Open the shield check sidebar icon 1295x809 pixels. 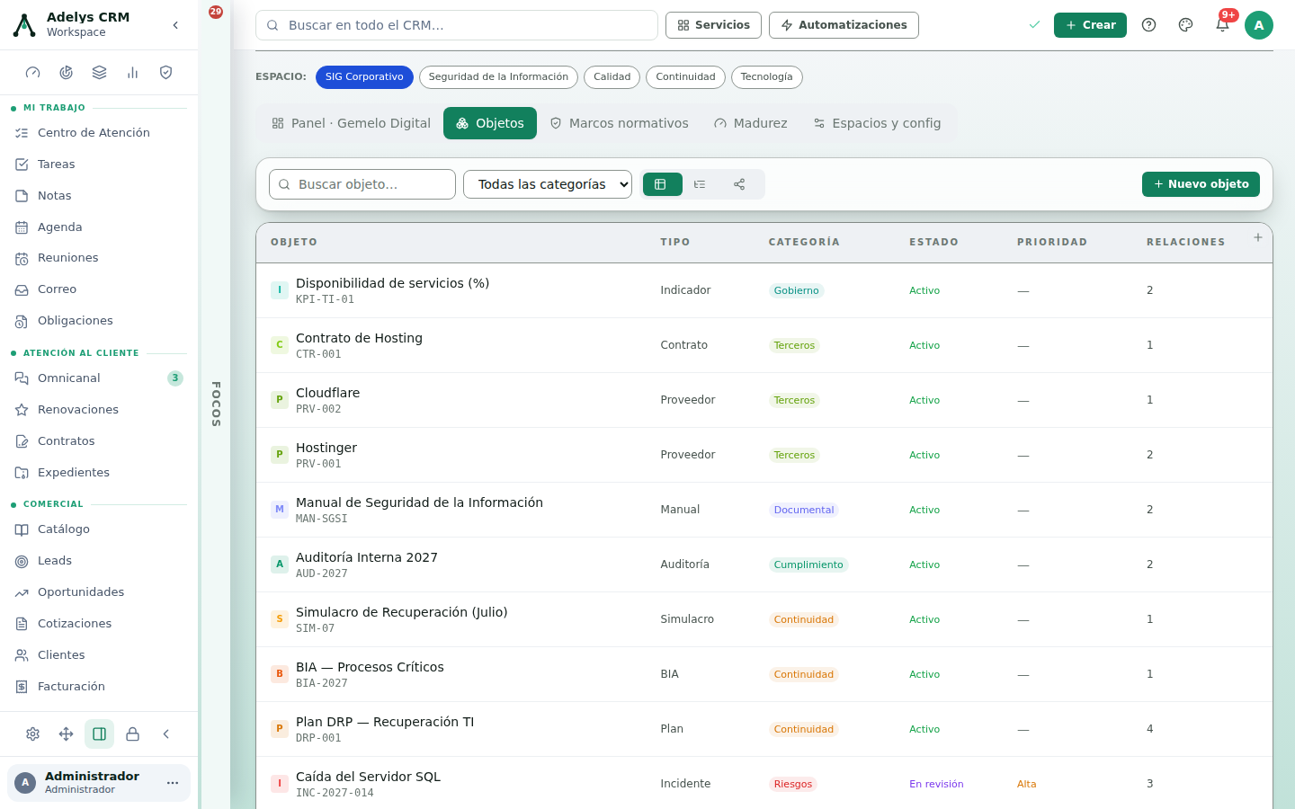click(166, 73)
